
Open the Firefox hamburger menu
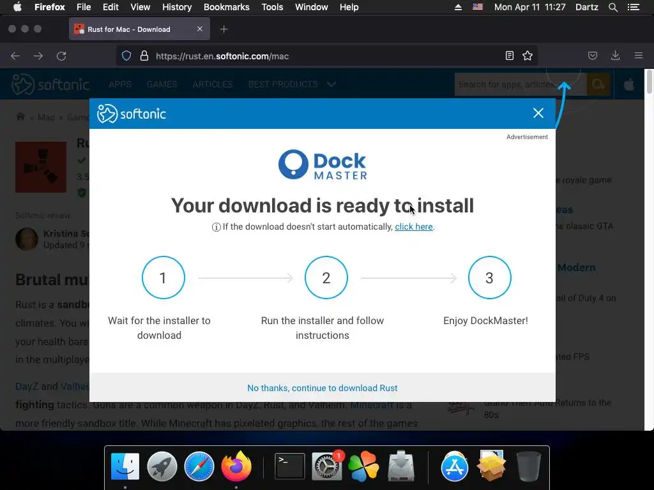pyautogui.click(x=639, y=56)
